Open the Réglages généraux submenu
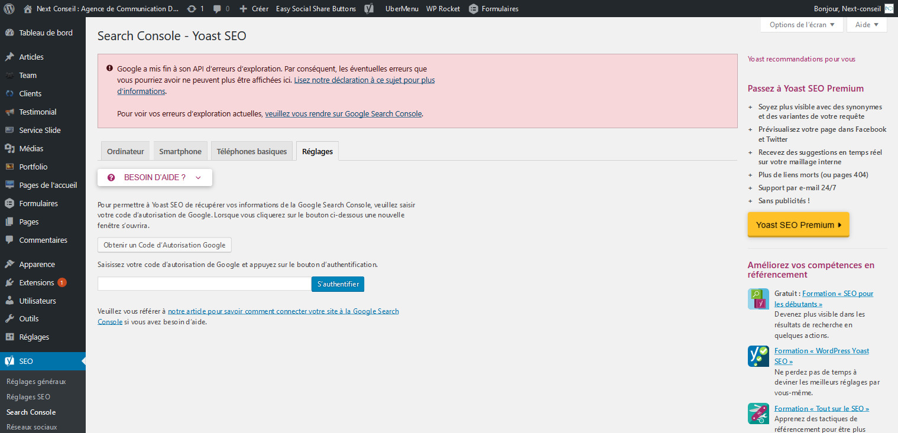Viewport: 898px width, 433px height. (x=36, y=382)
